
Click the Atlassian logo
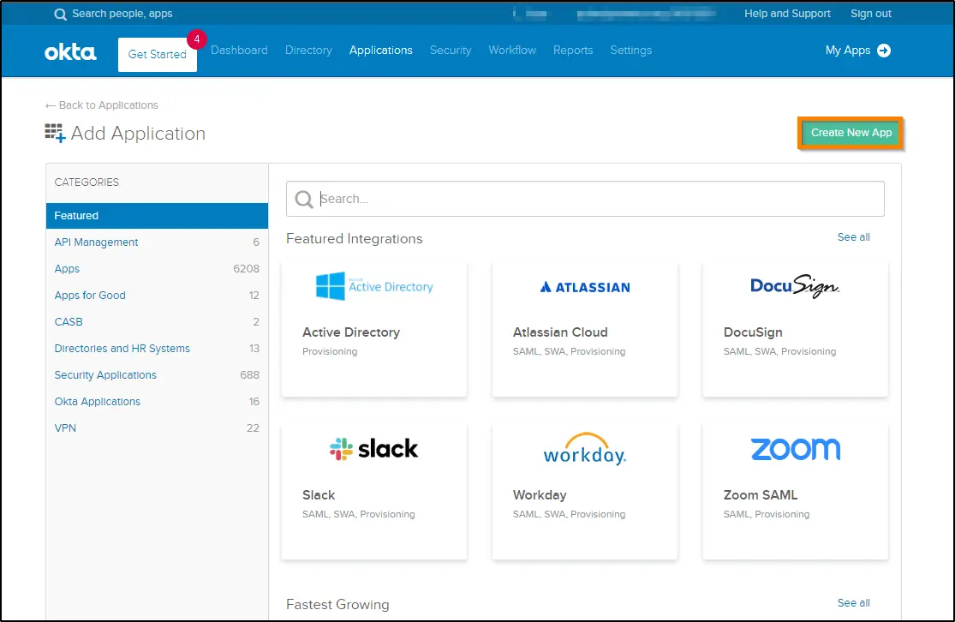pos(585,287)
